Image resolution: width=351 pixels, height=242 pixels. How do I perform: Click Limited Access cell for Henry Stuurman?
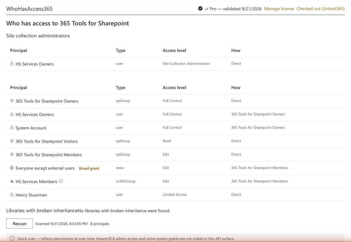click(175, 195)
